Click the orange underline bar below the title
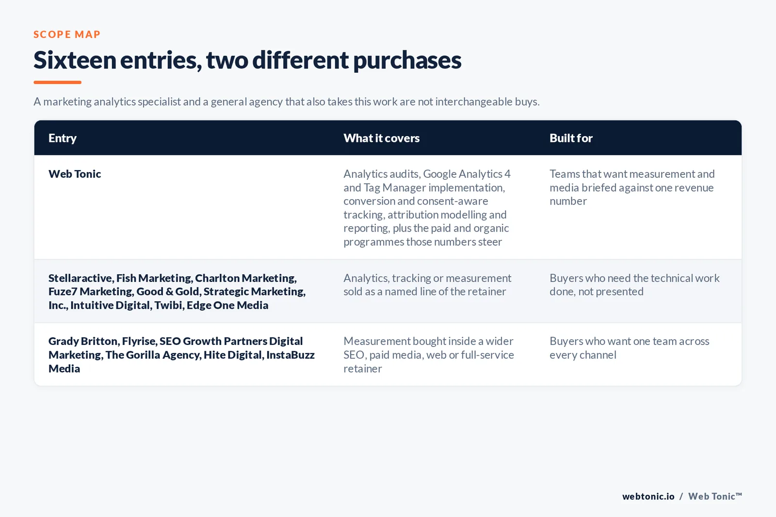 pyautogui.click(x=57, y=82)
